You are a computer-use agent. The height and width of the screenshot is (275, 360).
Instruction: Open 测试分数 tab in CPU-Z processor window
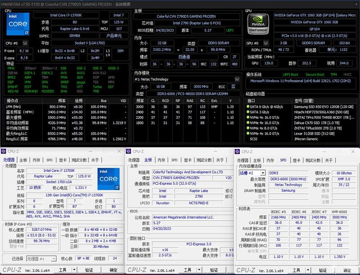[79, 160]
